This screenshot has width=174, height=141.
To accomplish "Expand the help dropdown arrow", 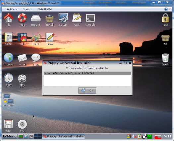I will pos(170,9).
